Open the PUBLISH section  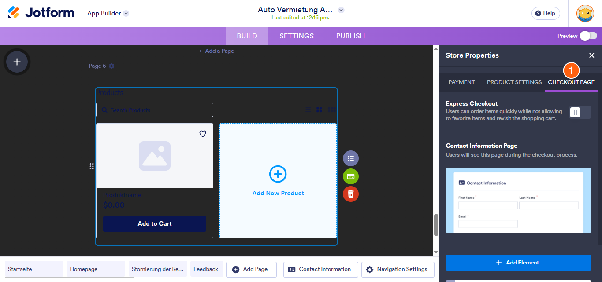(350, 36)
